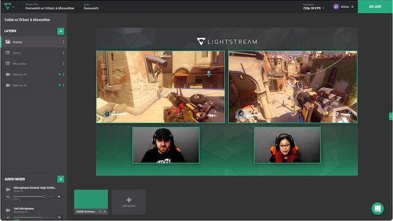Select the left webcam feed with bearded man
The image size is (393, 221).
[x=166, y=145]
